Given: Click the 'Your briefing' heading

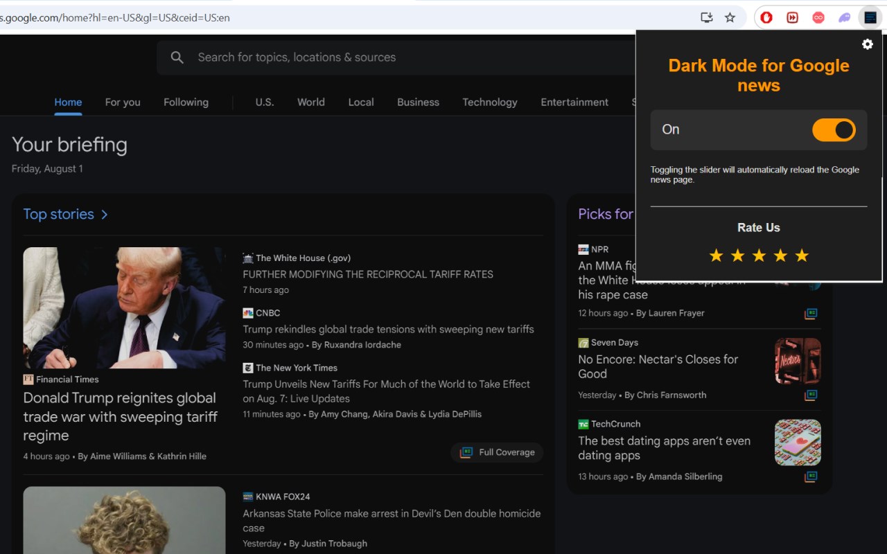Looking at the screenshot, I should 69,145.
